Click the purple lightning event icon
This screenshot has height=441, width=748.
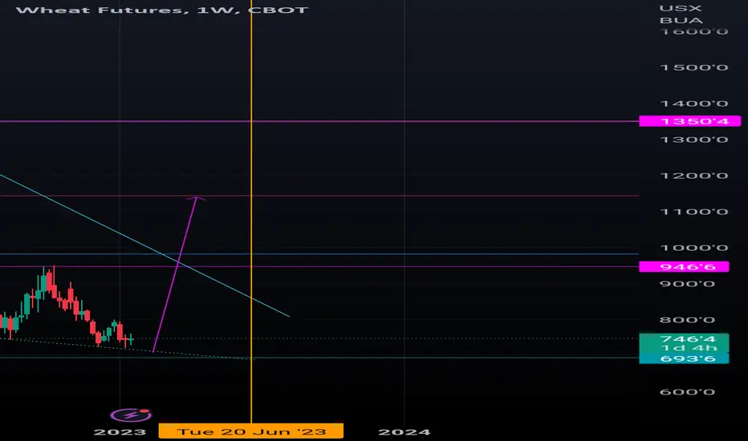tap(131, 415)
